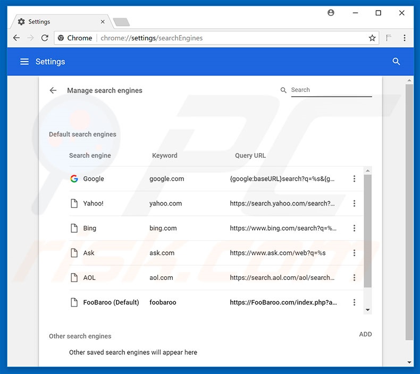Click the Chrome site info icon in address bar
This screenshot has height=374, width=420.
61,38
